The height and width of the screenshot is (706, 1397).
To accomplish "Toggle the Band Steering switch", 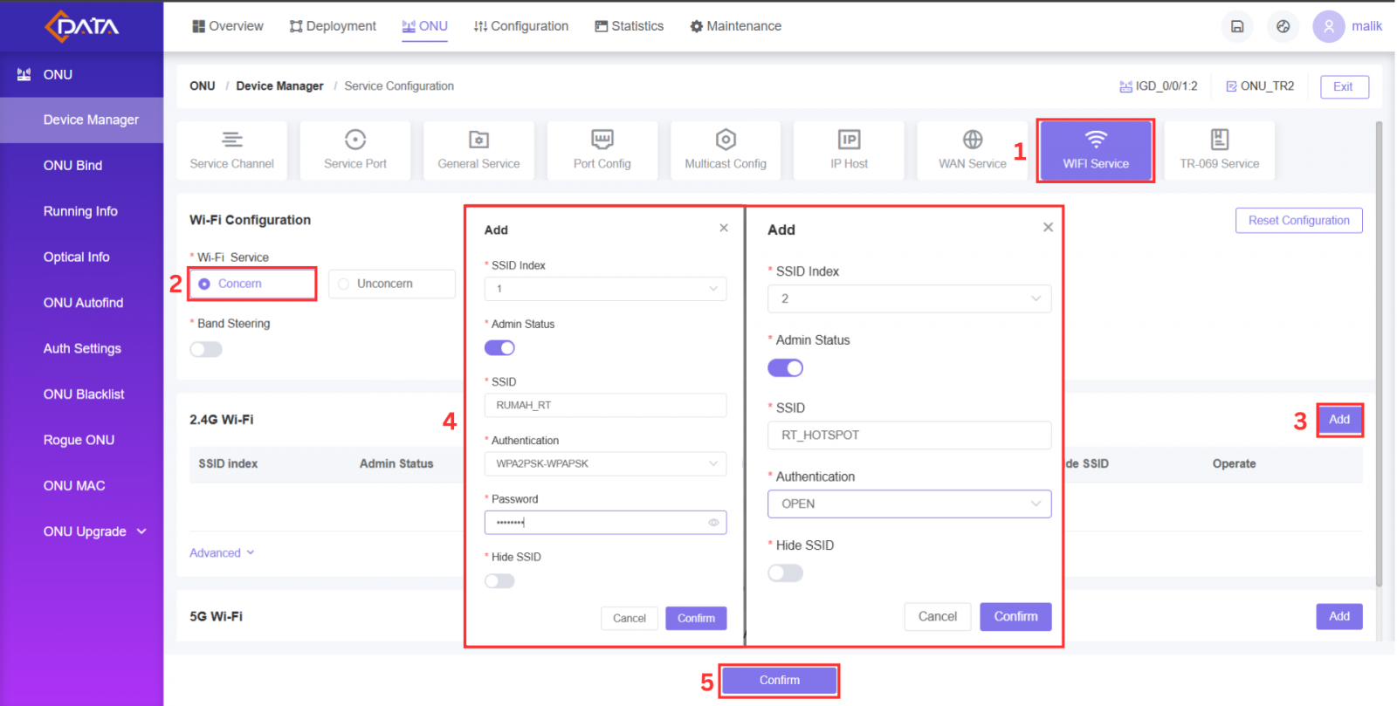I will pos(206,349).
